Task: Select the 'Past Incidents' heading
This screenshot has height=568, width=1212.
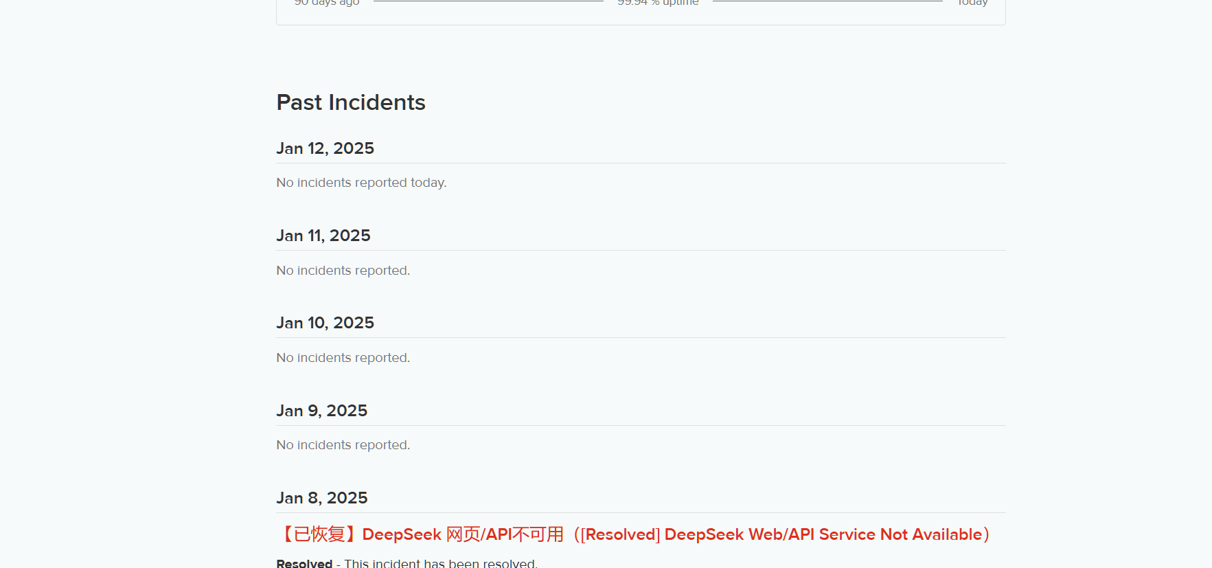Action: [351, 102]
